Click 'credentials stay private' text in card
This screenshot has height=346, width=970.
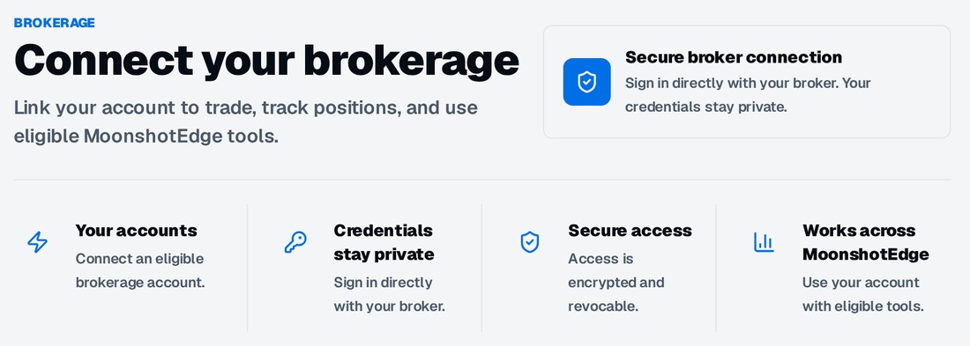pos(705,107)
